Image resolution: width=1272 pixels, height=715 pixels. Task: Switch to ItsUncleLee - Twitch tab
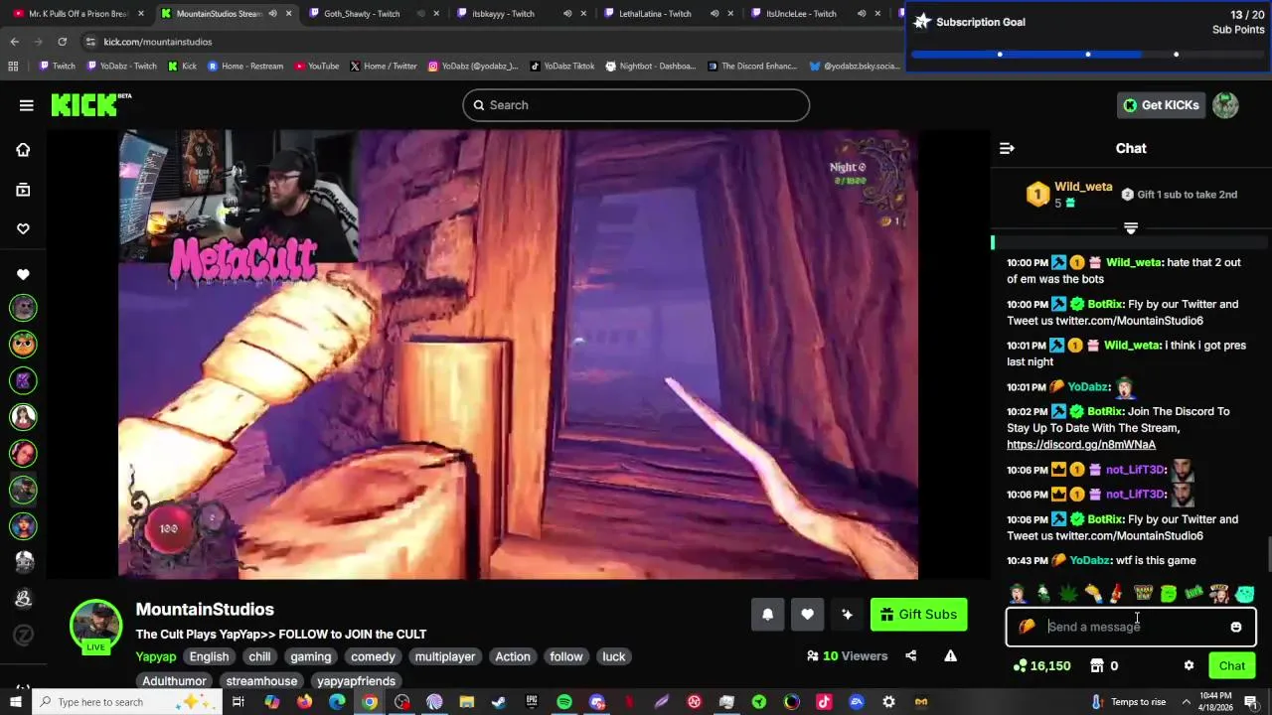tap(800, 14)
